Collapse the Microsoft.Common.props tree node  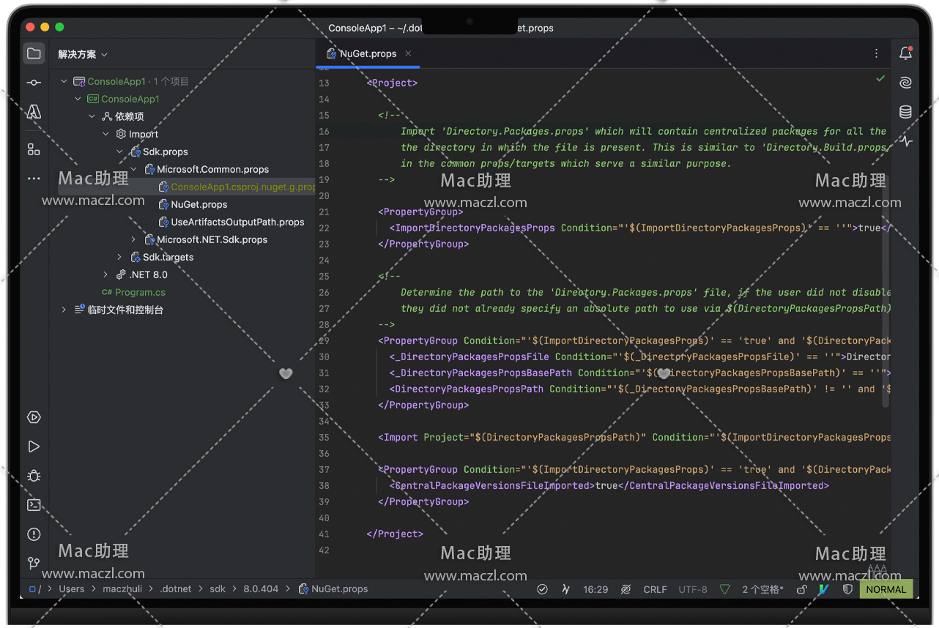tap(133, 169)
